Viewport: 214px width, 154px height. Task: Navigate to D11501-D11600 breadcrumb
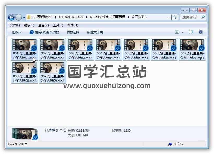pos(71,17)
